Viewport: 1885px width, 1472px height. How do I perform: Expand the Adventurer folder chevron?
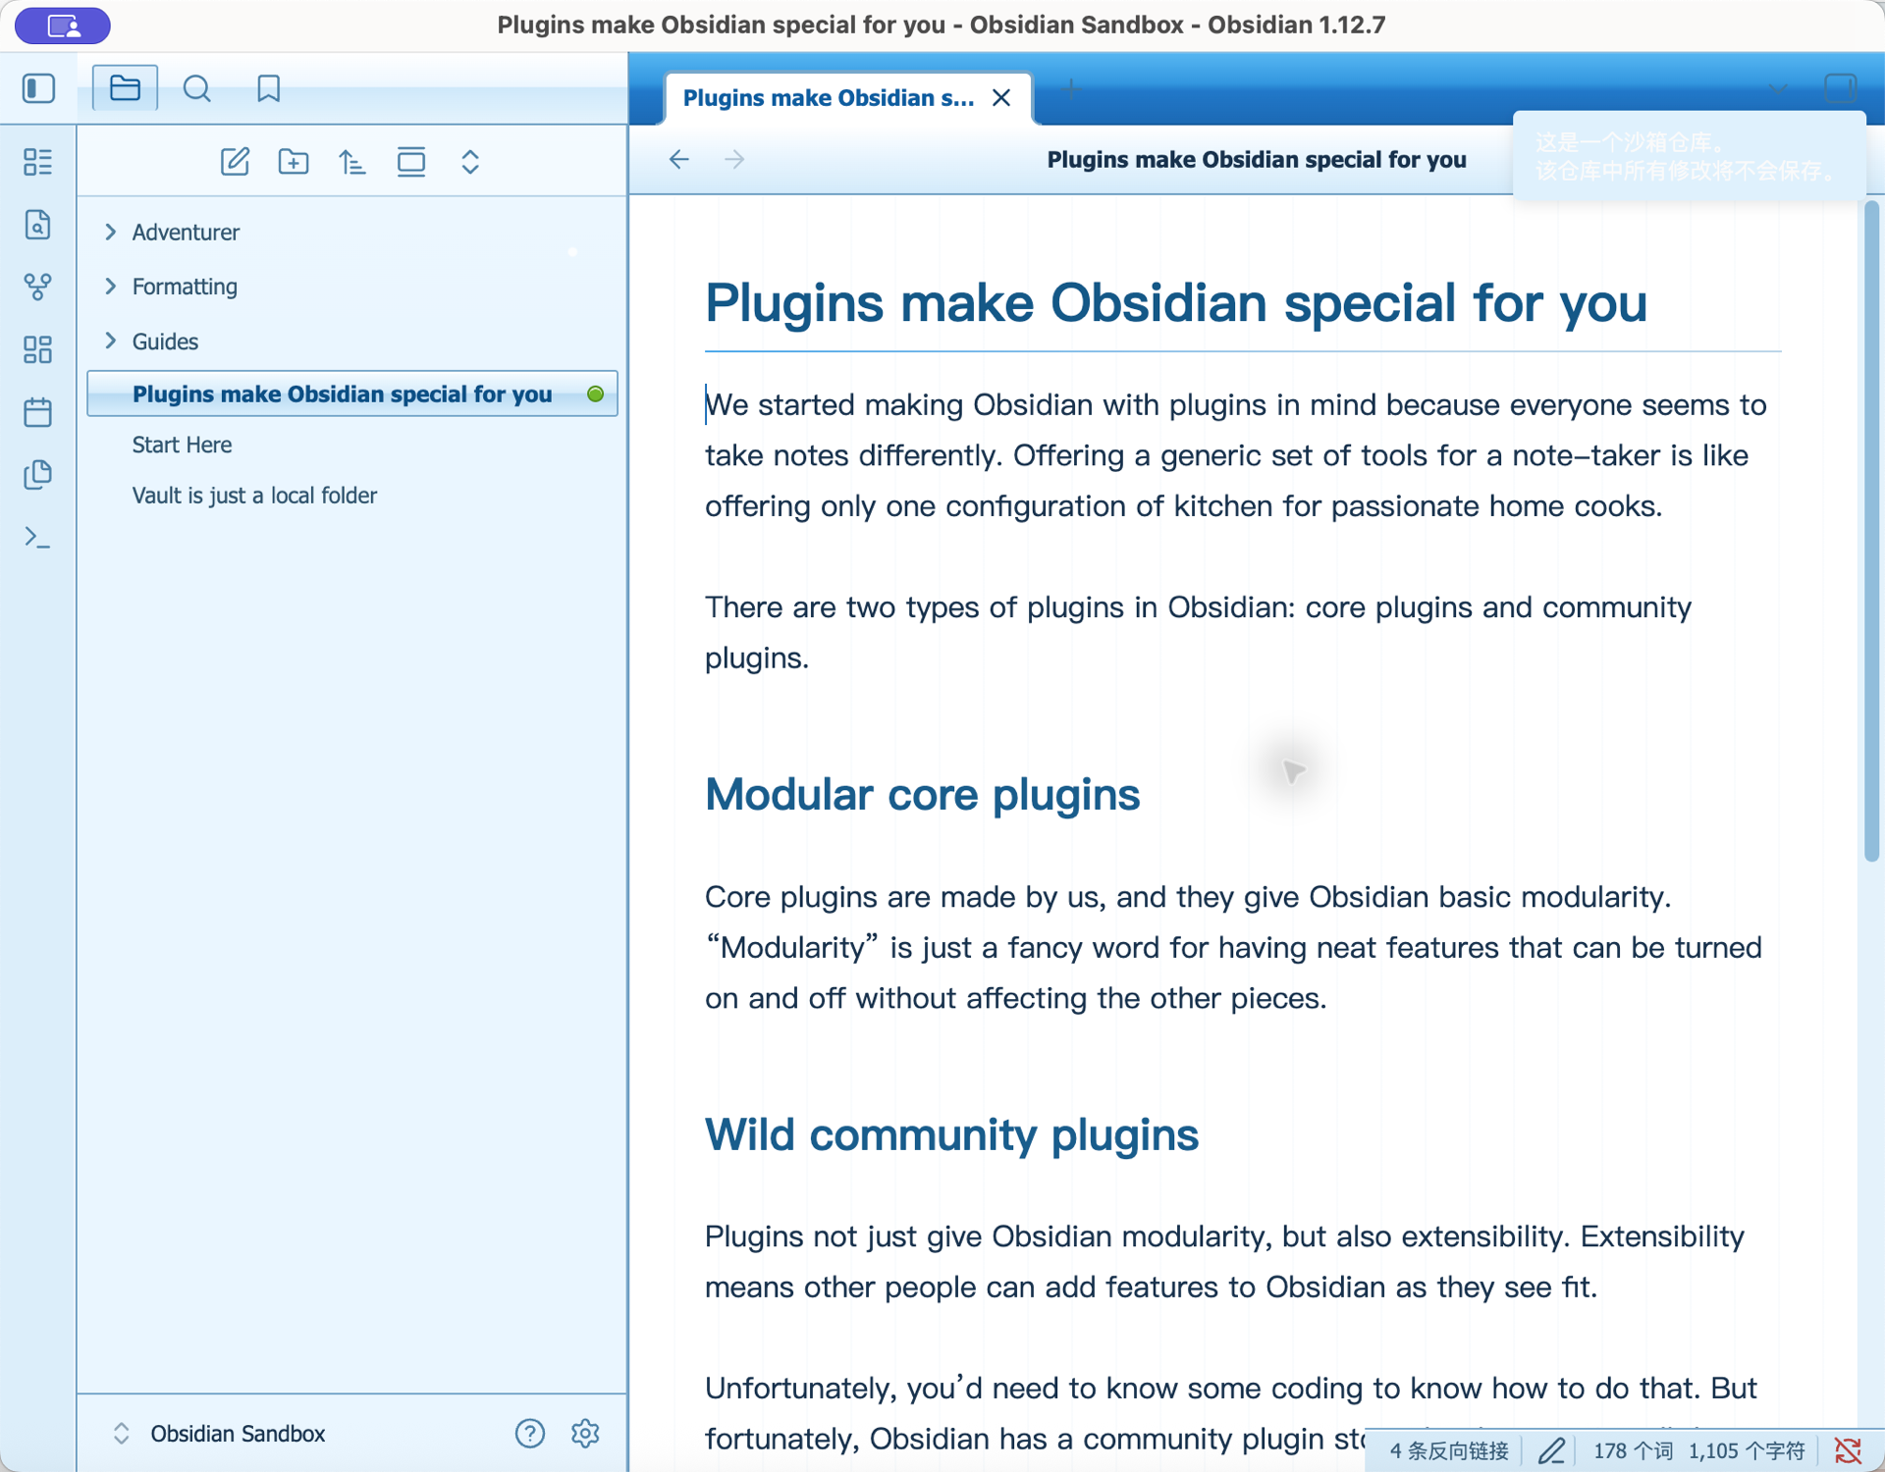pos(111,232)
